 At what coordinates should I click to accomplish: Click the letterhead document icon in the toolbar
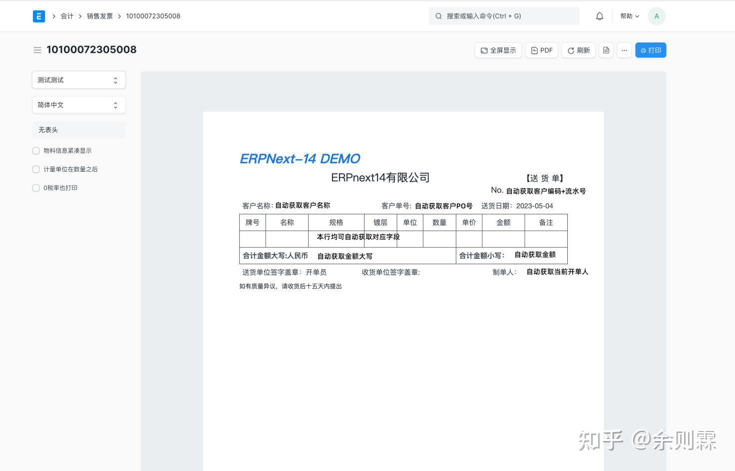pos(606,50)
